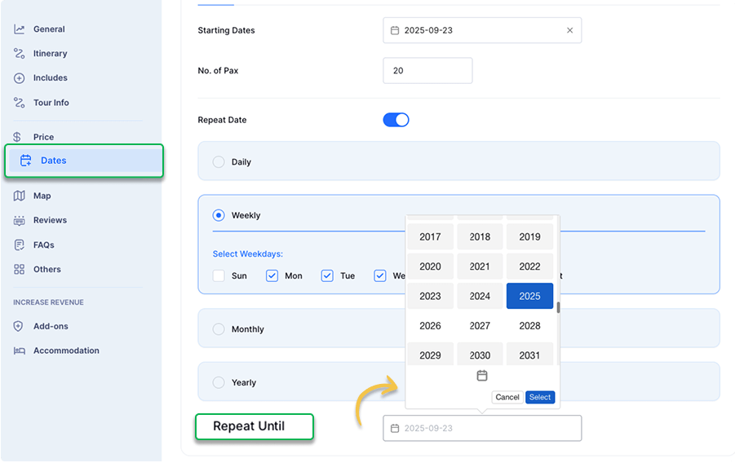Click the Itinerary route icon
Image resolution: width=735 pixels, height=463 pixels.
20,54
